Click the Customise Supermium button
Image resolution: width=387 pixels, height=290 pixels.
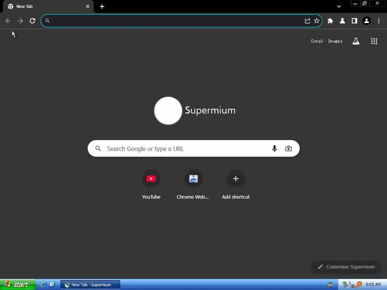[346, 267]
